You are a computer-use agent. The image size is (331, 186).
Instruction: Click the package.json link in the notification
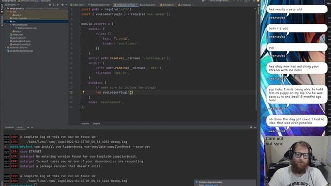pos(211,185)
